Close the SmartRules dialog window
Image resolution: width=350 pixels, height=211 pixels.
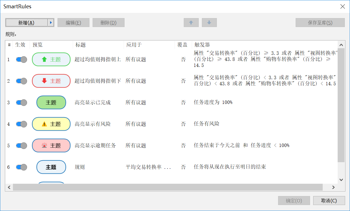click(342, 7)
